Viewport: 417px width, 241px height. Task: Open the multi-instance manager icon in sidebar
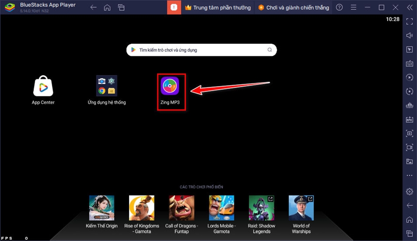pyautogui.click(x=410, y=106)
